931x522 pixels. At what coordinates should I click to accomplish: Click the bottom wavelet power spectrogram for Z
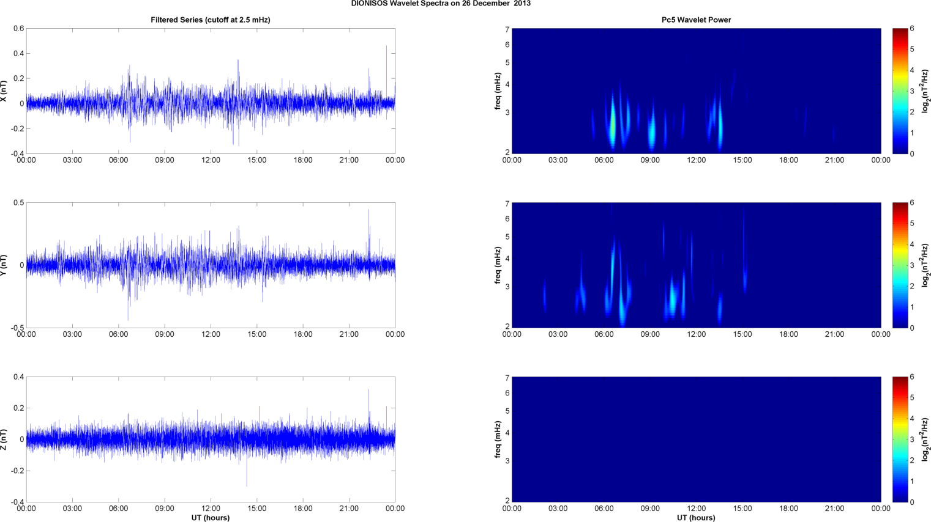point(696,439)
